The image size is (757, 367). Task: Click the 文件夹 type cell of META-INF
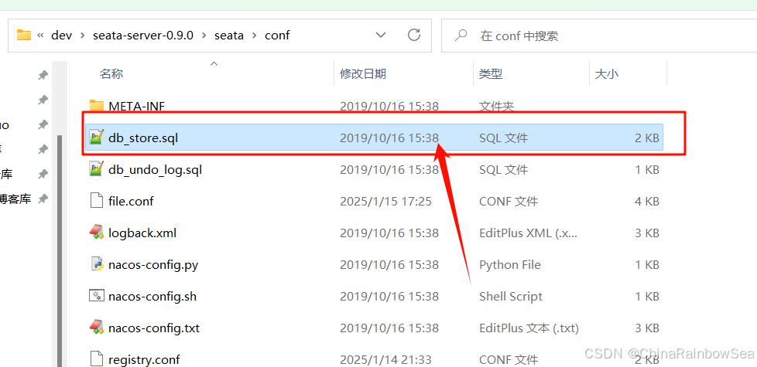pyautogui.click(x=496, y=106)
